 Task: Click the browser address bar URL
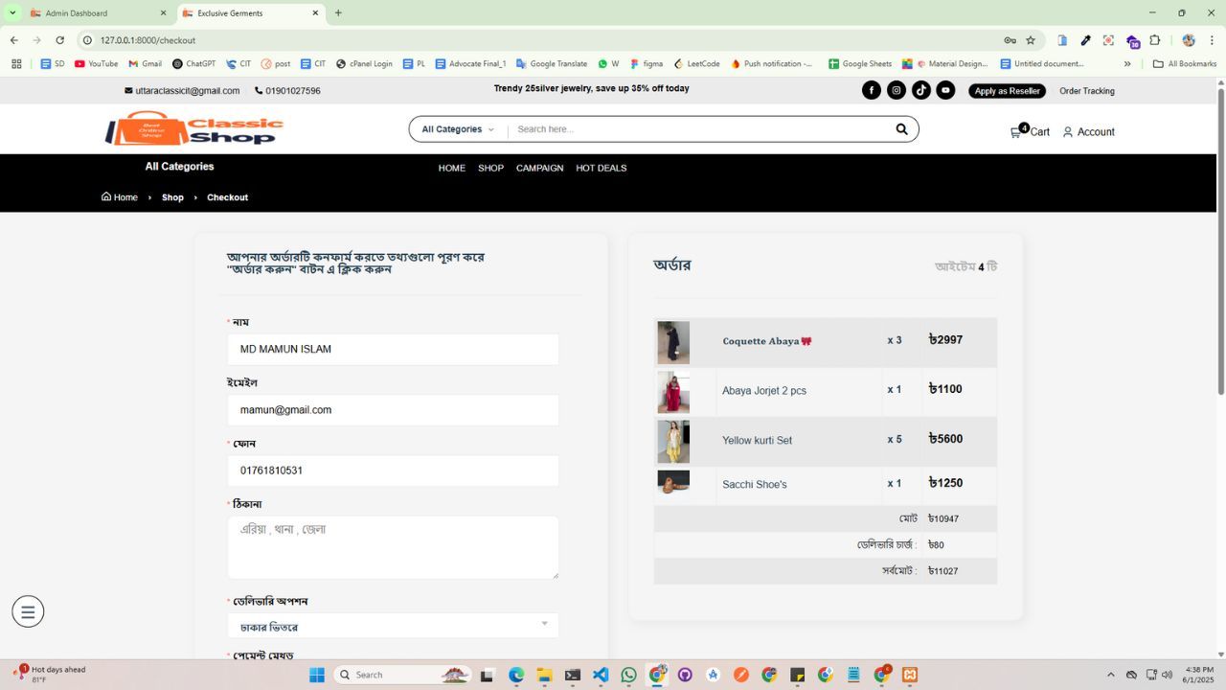pyautogui.click(x=148, y=40)
